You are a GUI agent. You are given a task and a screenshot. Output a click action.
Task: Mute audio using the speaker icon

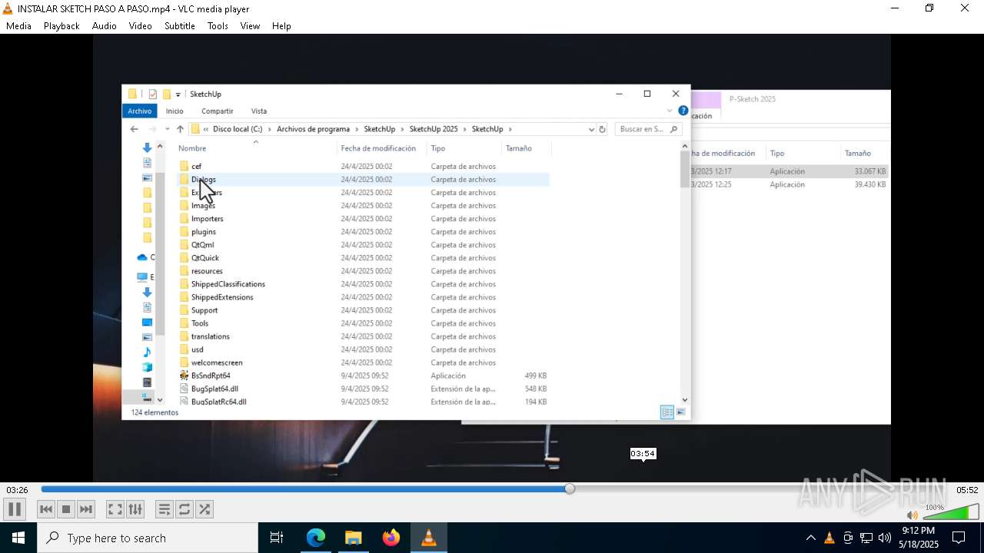(912, 515)
